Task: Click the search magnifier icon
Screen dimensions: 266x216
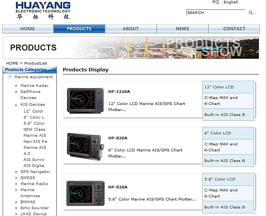Action: coord(251,13)
